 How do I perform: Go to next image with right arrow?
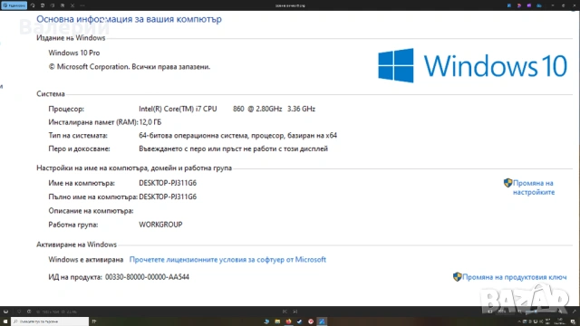[295, 312]
